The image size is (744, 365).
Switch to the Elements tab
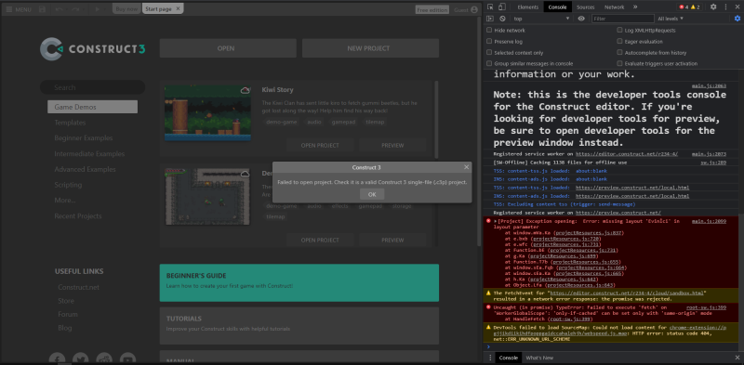point(527,7)
